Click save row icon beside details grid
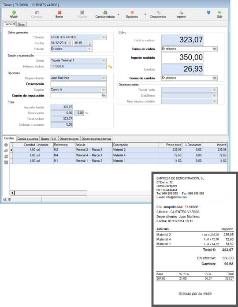The height and width of the screenshot is (307, 238). [6, 162]
